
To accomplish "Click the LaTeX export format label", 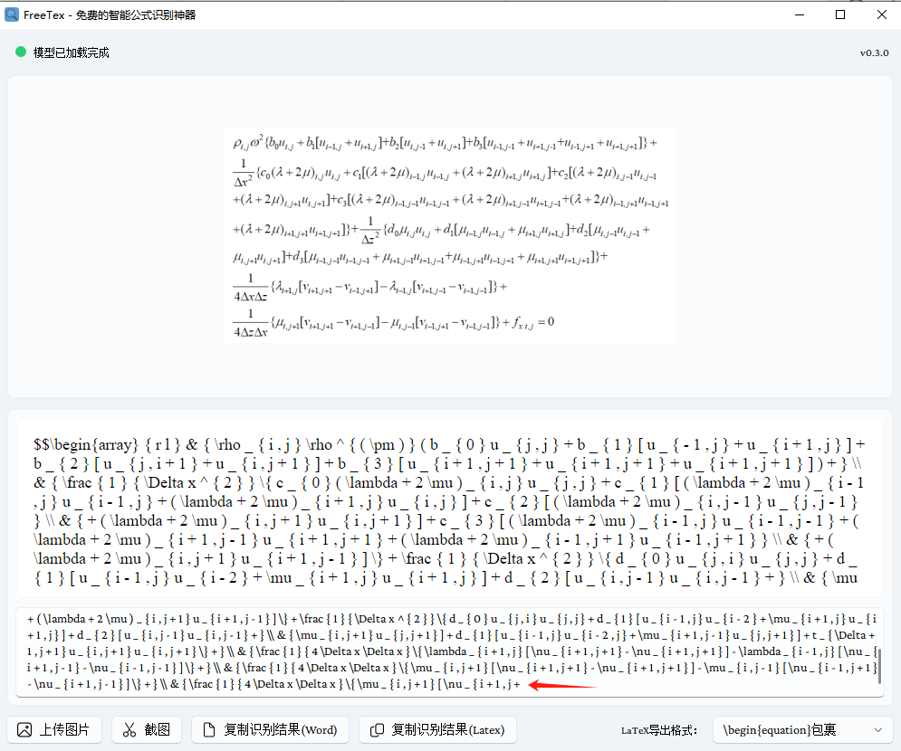I will click(x=659, y=730).
